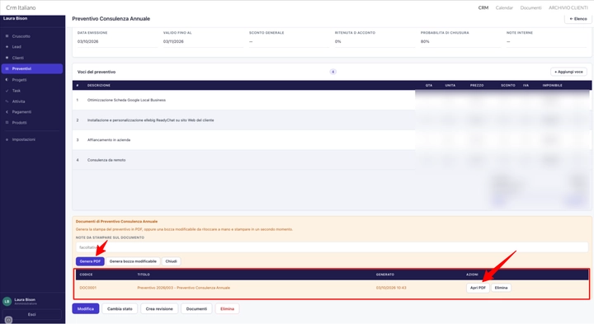The height and width of the screenshot is (324, 594).
Task: Select Preventivi in the sidebar
Action: pos(32,69)
